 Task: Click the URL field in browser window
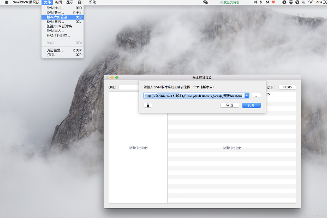point(129,87)
